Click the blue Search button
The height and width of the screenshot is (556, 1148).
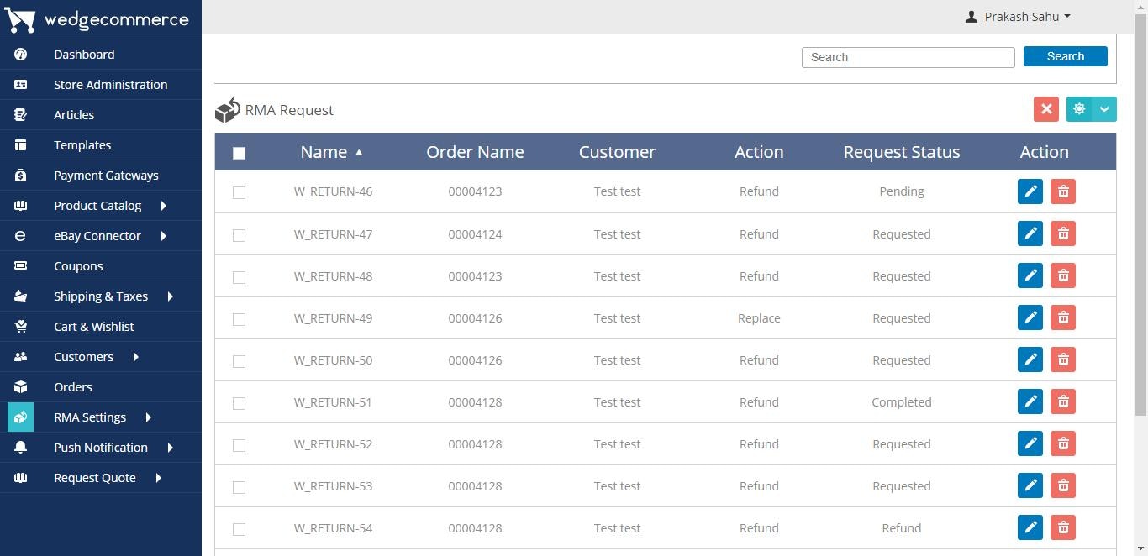[x=1066, y=56]
